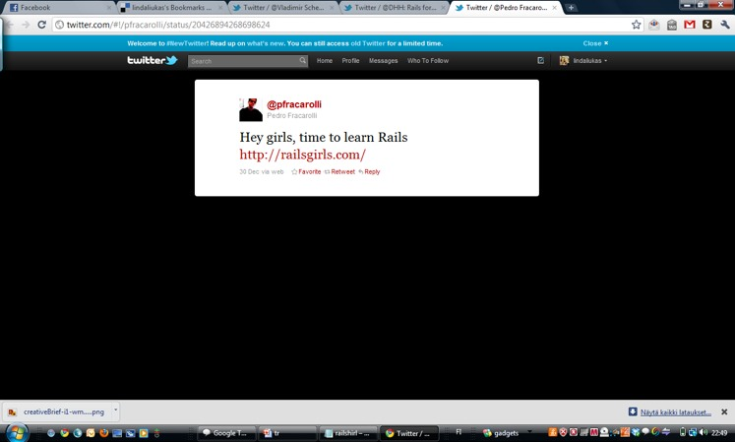
Task: Close the Pedro Fracaro... tab
Action: 554,8
